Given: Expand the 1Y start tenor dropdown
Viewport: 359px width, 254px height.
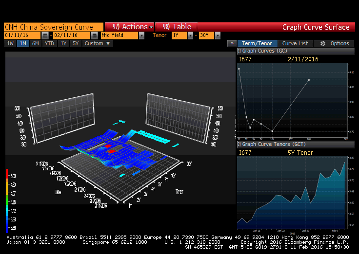Looking at the screenshot, I should coord(190,36).
